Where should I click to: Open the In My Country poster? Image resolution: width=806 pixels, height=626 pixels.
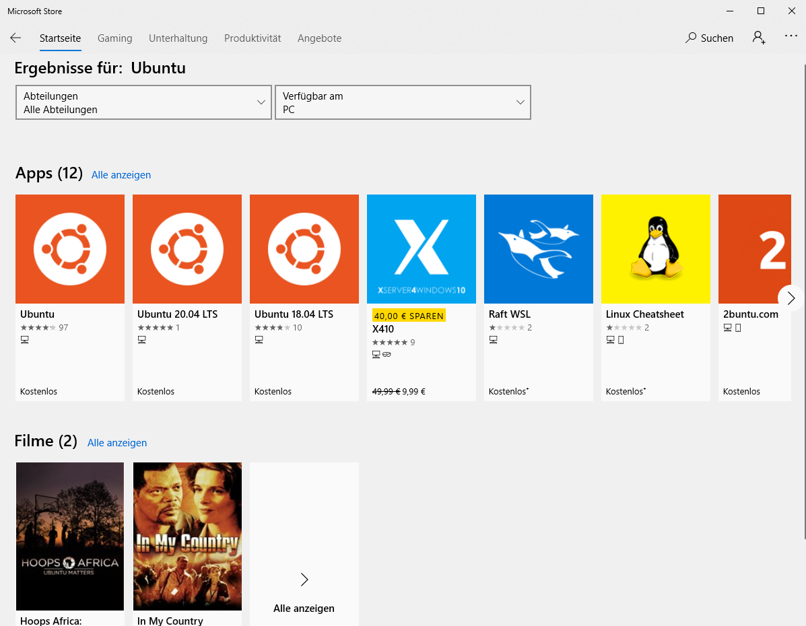click(x=187, y=536)
